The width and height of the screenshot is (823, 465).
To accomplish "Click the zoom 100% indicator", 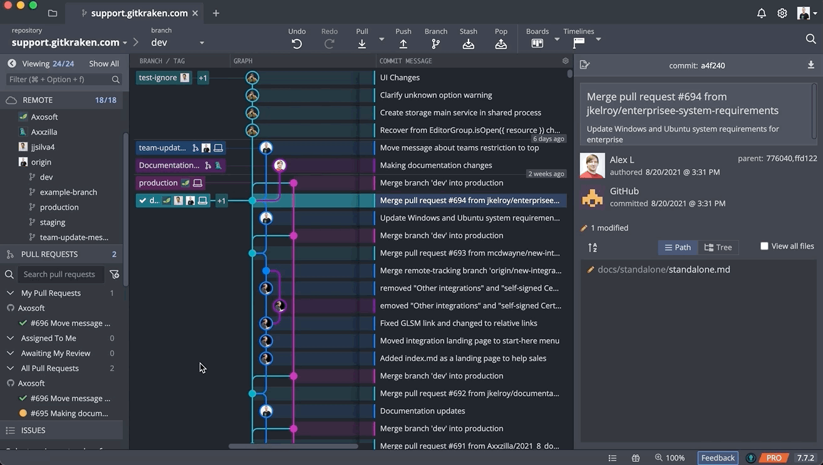I will point(670,458).
